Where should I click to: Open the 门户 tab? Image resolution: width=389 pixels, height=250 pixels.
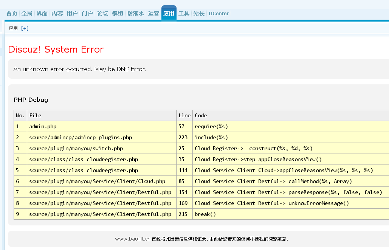pos(87,14)
